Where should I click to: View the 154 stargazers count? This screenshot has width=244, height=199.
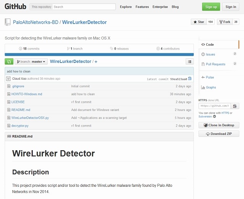210,22
